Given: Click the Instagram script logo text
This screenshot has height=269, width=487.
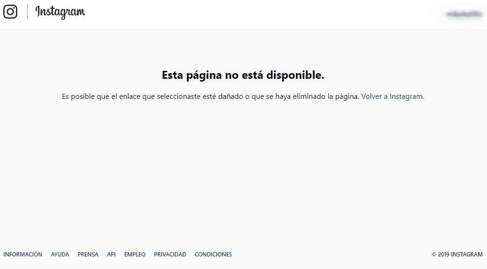Looking at the screenshot, I should click(x=60, y=13).
